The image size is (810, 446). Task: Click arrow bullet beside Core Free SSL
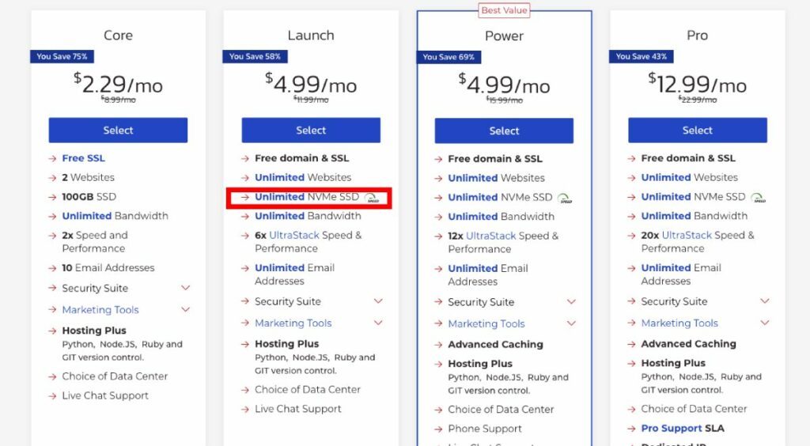point(52,158)
